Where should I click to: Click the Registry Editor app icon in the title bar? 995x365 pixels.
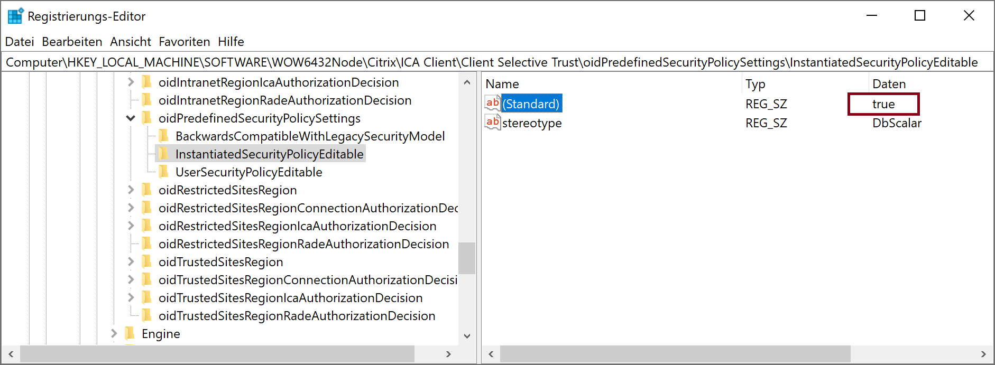pyautogui.click(x=15, y=16)
